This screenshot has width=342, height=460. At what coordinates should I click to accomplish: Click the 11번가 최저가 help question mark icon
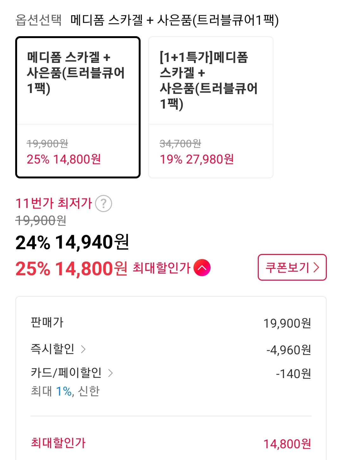[x=104, y=203]
